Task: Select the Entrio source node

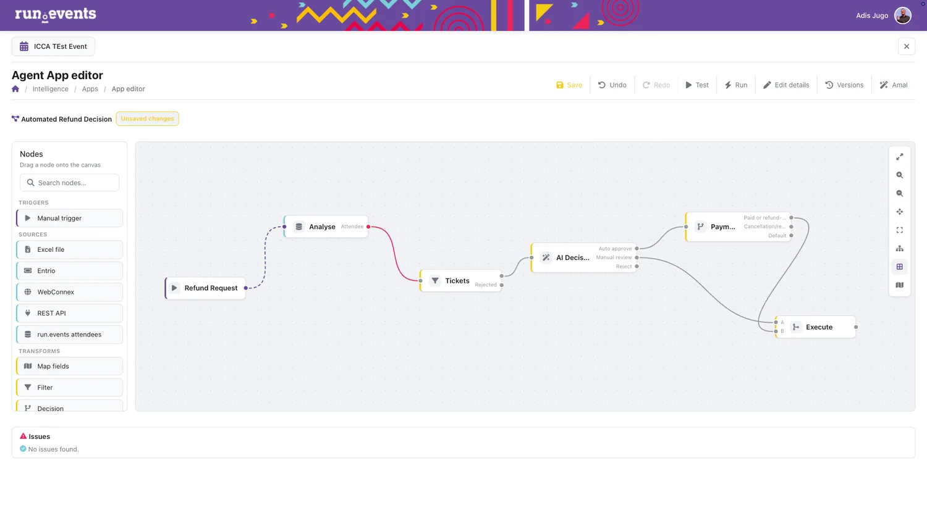Action: 69,271
